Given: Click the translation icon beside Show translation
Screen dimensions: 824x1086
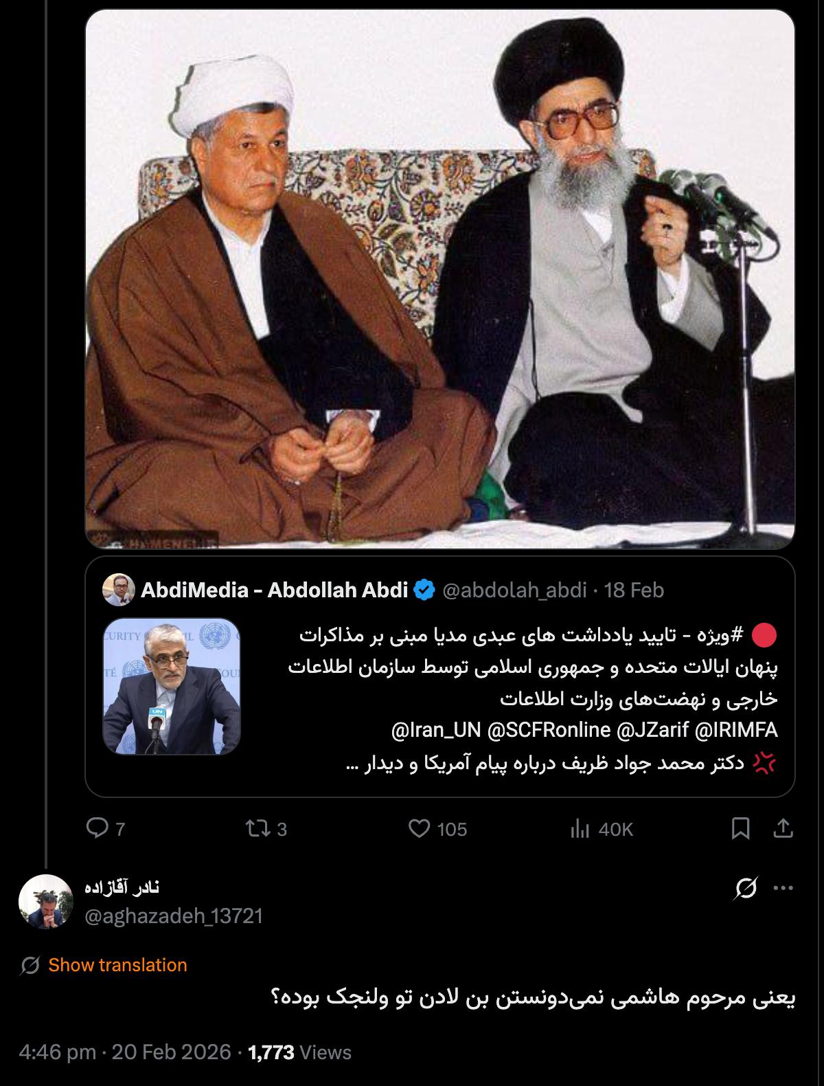Looking at the screenshot, I should point(30,966).
